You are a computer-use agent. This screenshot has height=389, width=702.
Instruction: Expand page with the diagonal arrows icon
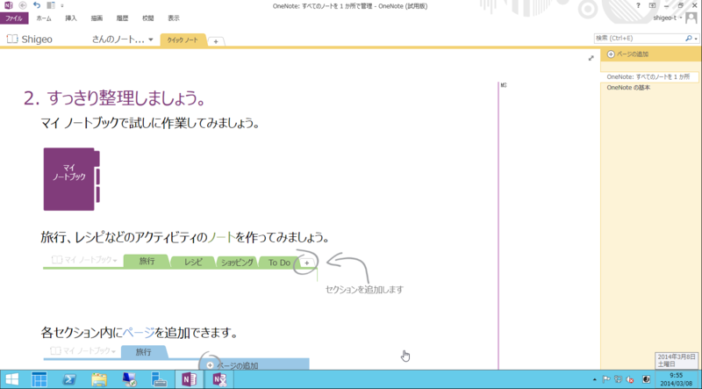pyautogui.click(x=591, y=58)
